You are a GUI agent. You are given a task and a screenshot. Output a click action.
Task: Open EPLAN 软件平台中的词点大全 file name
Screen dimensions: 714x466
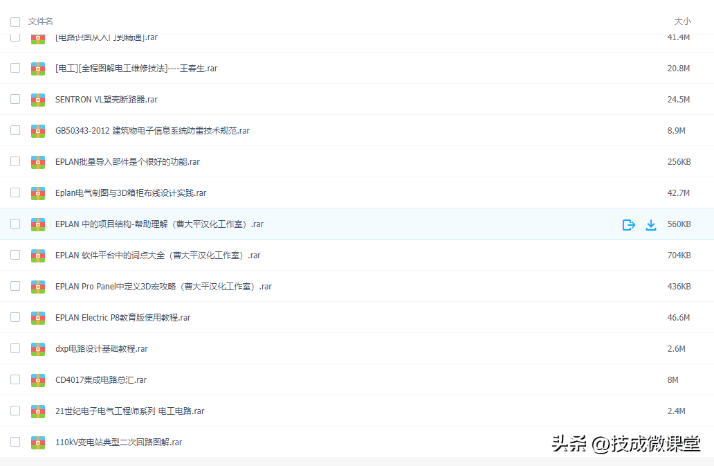(x=158, y=255)
